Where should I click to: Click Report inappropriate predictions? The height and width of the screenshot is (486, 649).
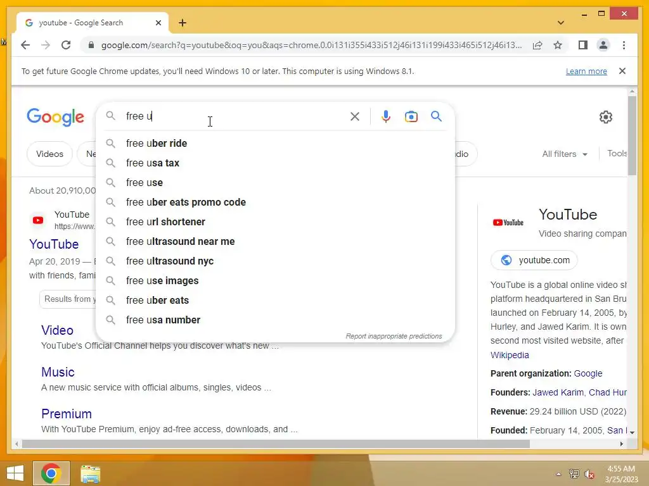click(394, 336)
